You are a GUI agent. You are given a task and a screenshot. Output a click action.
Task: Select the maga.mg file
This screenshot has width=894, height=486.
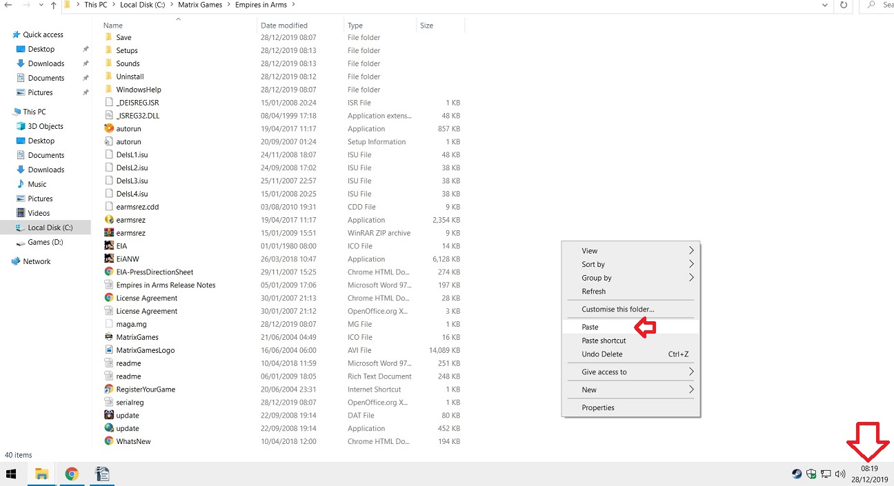131,324
